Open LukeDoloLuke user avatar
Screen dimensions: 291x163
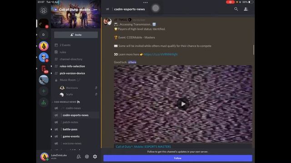(45, 157)
